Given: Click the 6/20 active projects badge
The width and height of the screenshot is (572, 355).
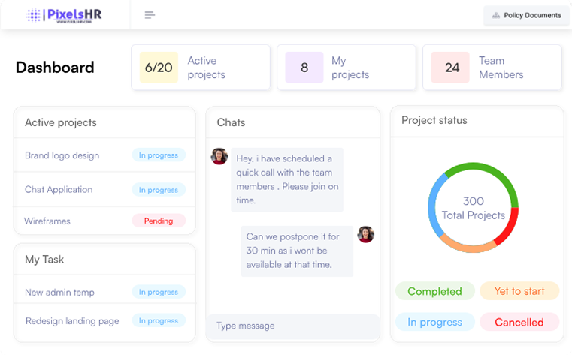Looking at the screenshot, I should click(x=159, y=68).
